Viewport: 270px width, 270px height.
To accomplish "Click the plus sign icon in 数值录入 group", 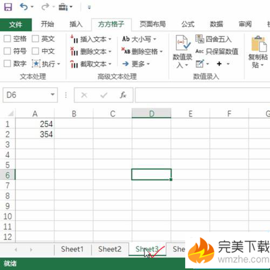I will pos(219,64).
